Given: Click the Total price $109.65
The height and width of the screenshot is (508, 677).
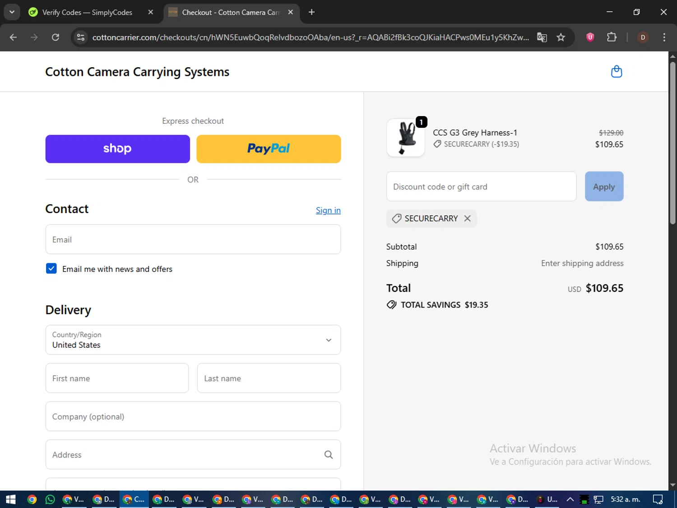Looking at the screenshot, I should [x=604, y=288].
